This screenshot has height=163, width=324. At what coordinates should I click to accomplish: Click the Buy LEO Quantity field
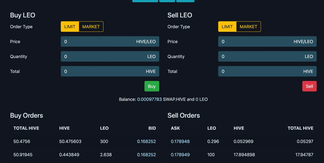click(110, 56)
